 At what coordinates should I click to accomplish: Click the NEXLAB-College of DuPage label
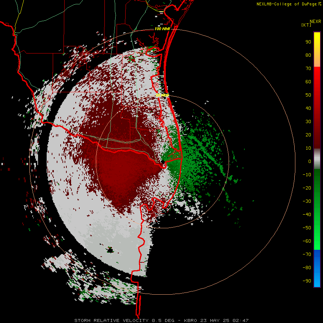click(286, 4)
